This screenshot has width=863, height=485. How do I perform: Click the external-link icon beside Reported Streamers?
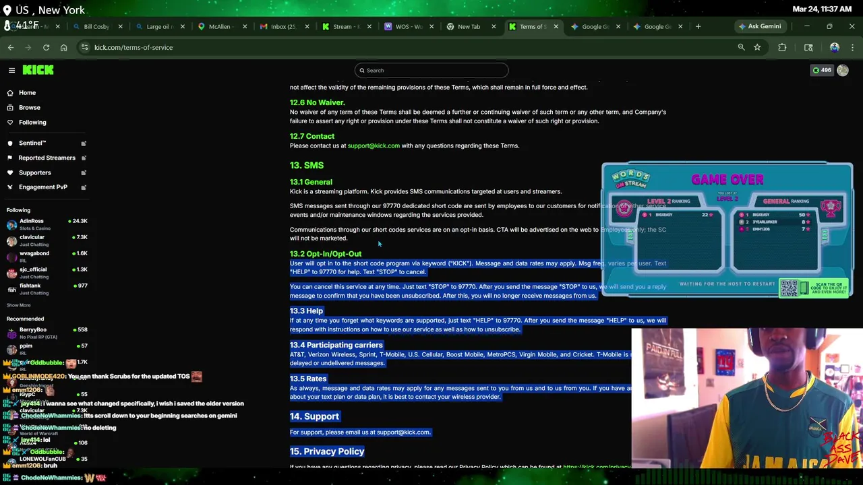click(x=84, y=158)
